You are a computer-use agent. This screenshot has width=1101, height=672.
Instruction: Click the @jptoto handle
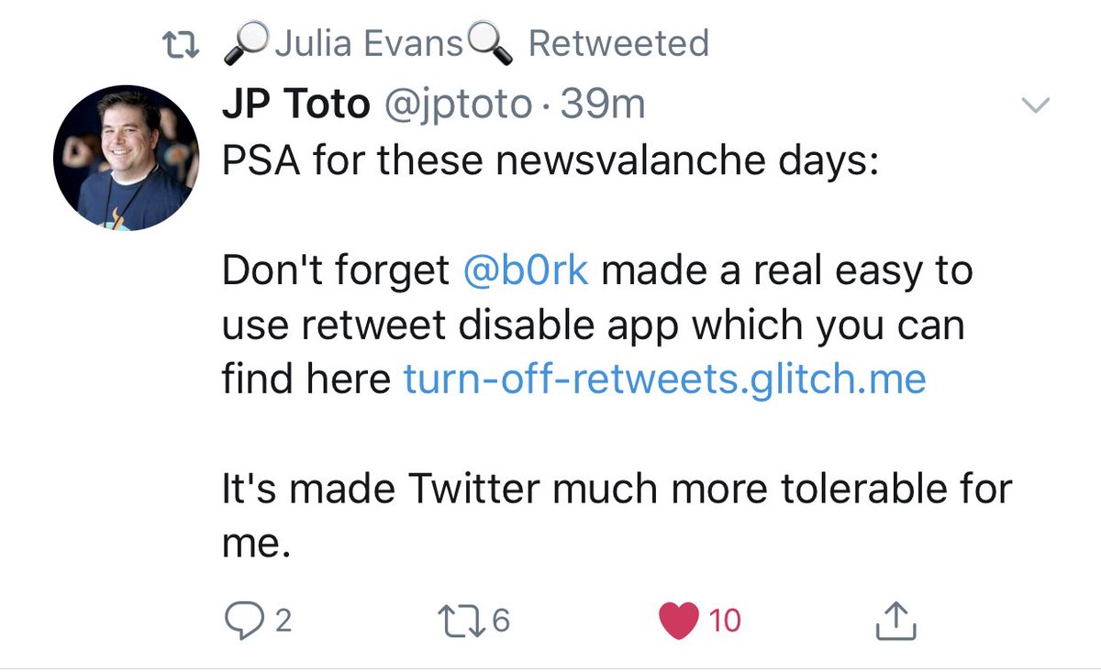tap(454, 106)
